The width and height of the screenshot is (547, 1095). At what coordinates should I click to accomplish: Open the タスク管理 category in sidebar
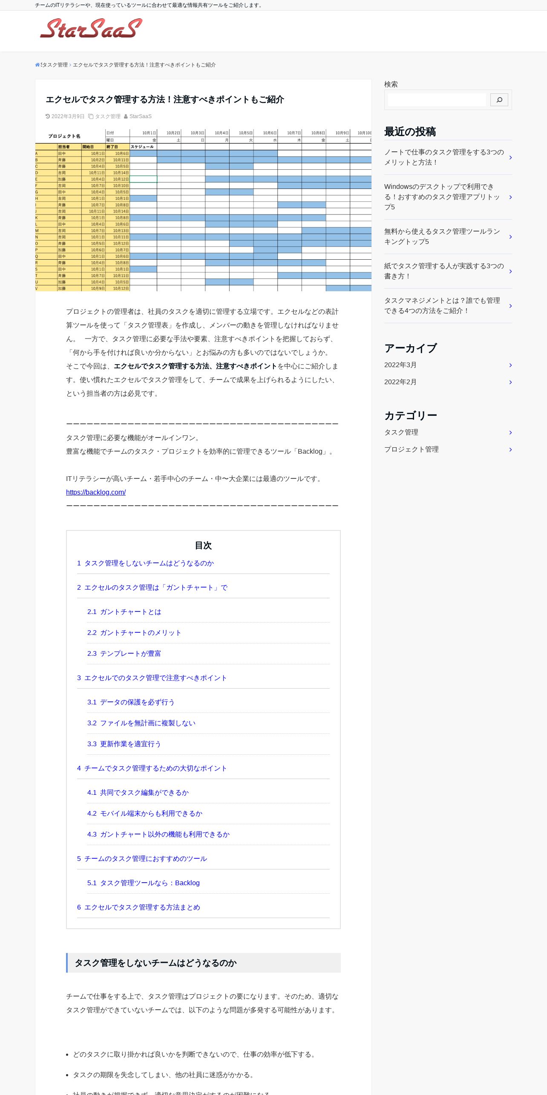click(401, 432)
